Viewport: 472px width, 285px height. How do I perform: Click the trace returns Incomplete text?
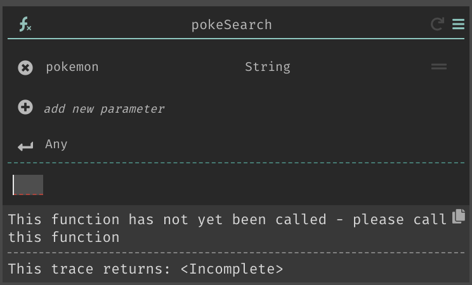145,269
